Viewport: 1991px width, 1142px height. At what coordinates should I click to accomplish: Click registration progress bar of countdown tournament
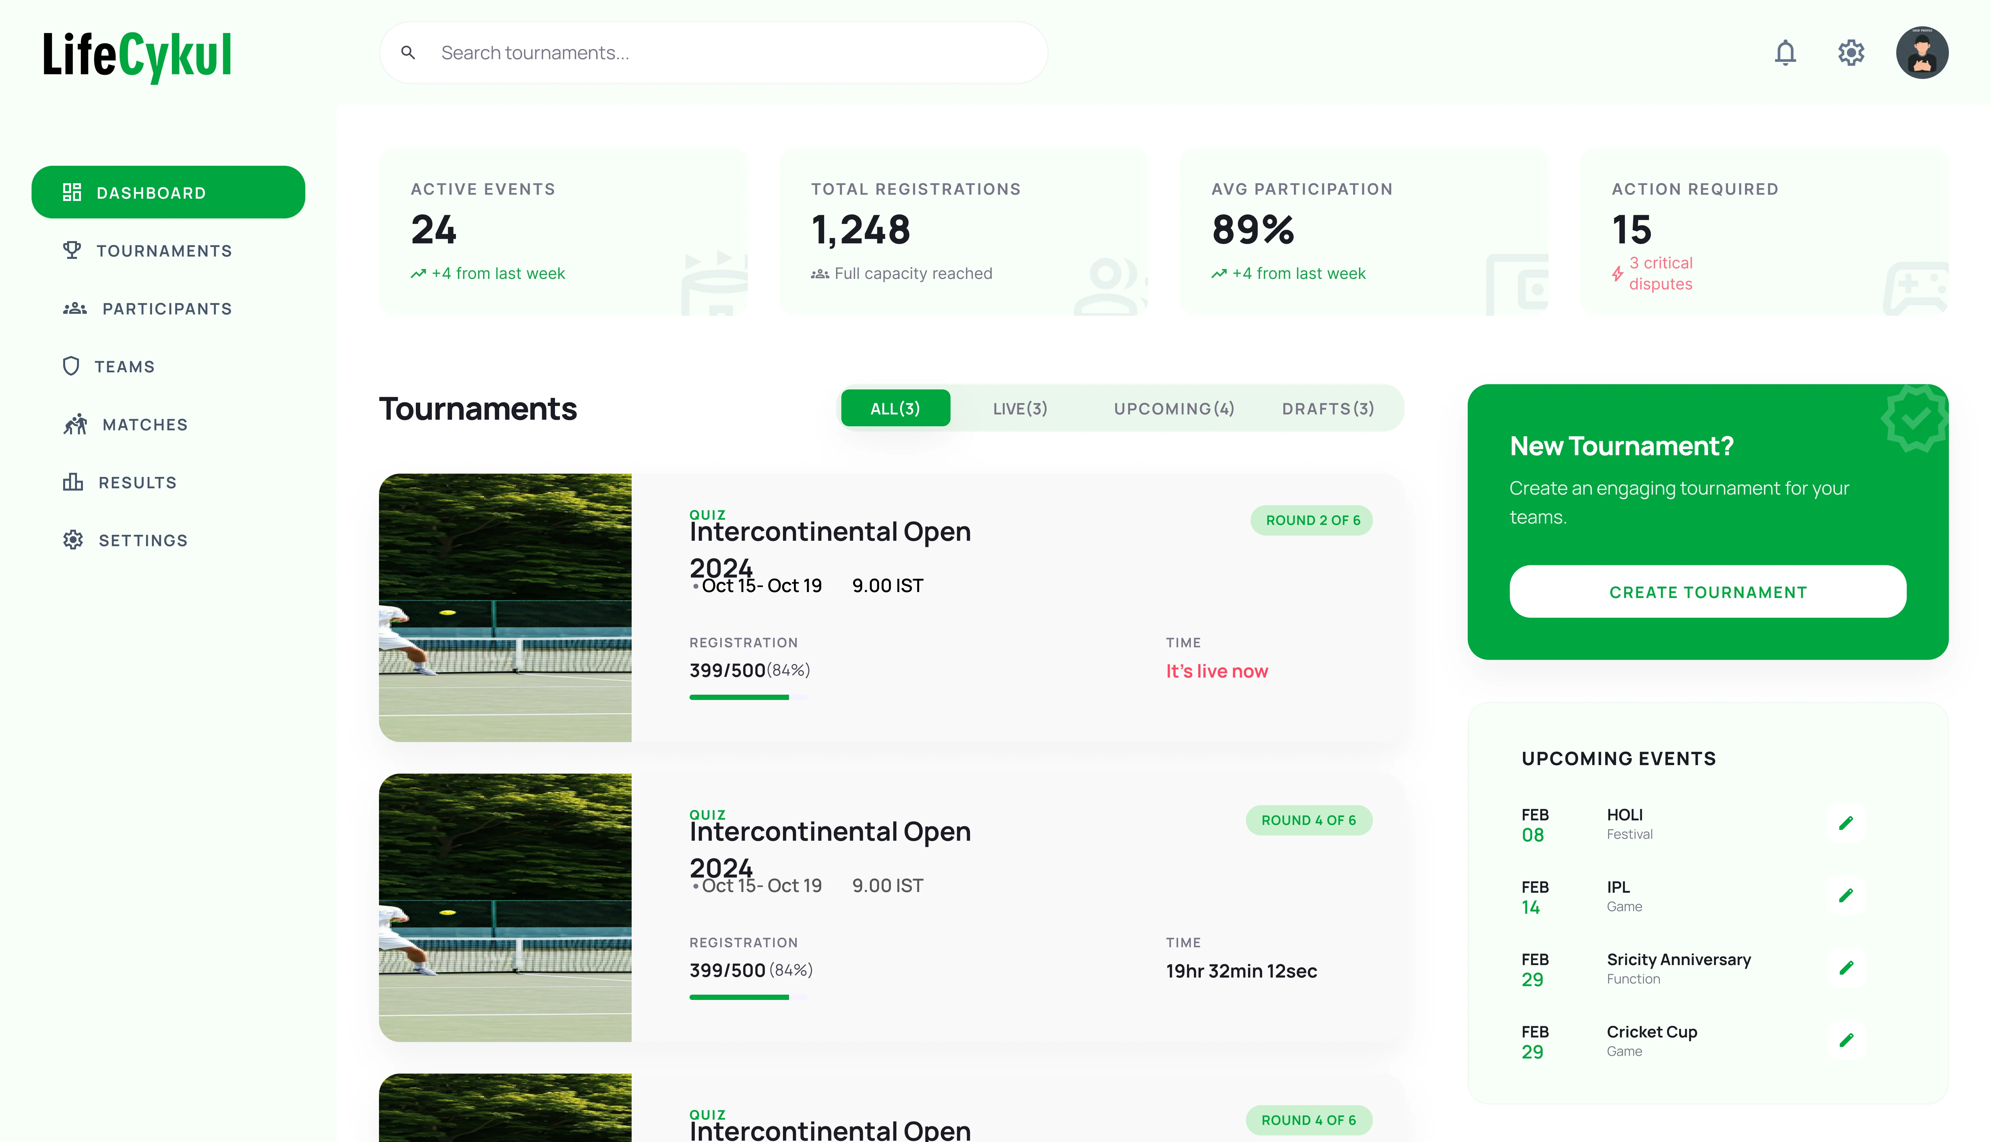click(748, 997)
